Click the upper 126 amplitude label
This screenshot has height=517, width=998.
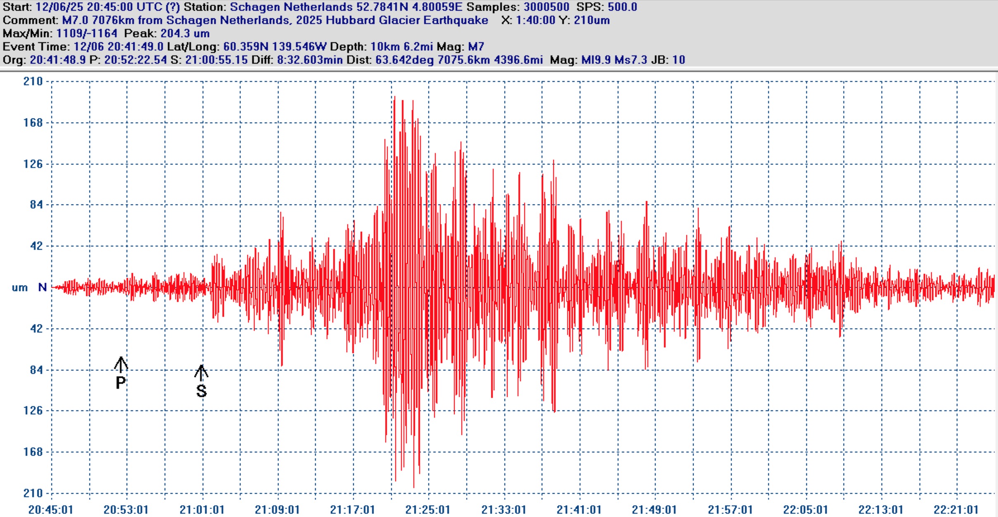(33, 164)
